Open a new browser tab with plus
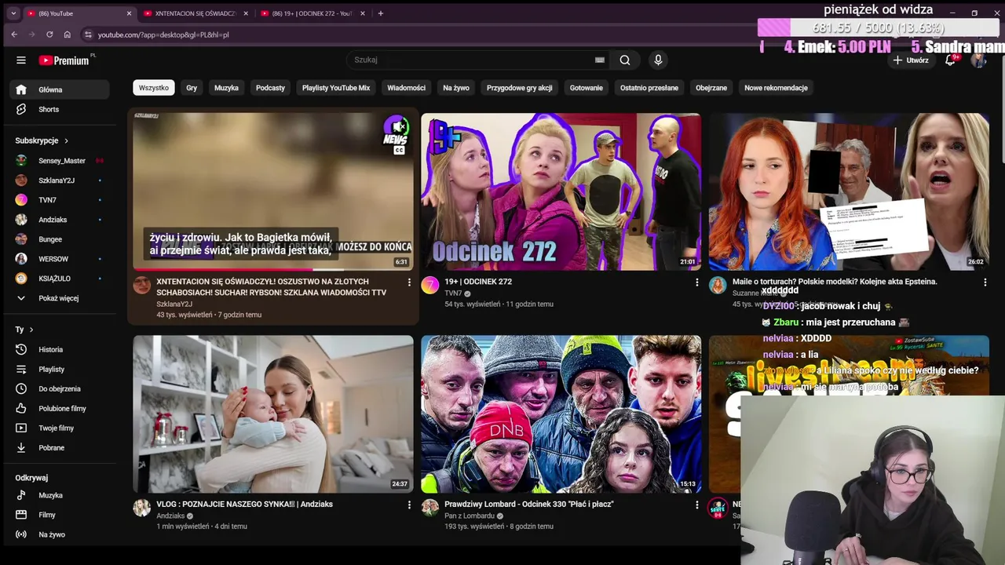The image size is (1005, 565). point(381,13)
